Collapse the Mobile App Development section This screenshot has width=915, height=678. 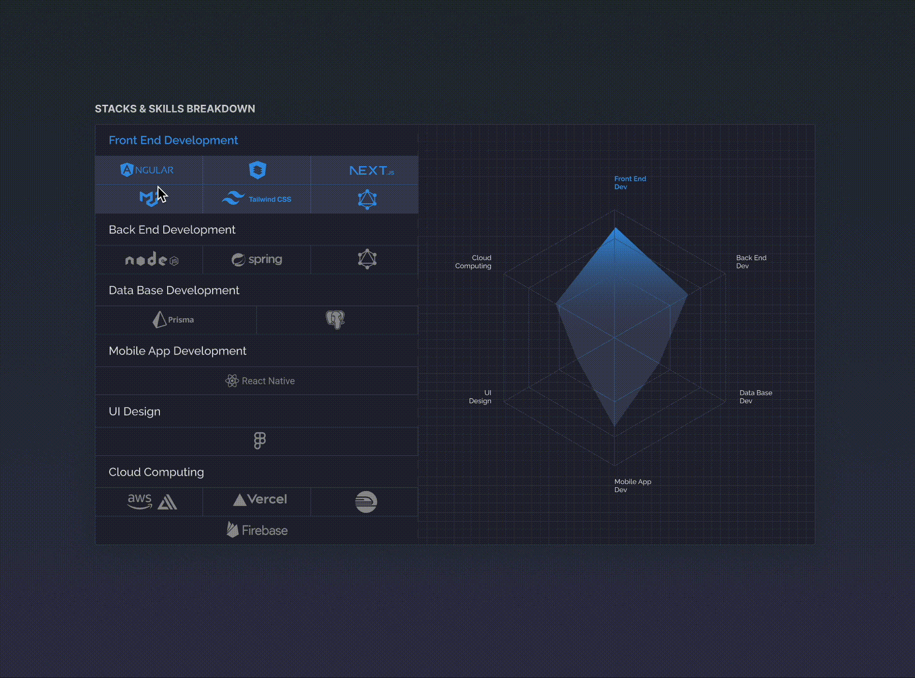coord(178,351)
